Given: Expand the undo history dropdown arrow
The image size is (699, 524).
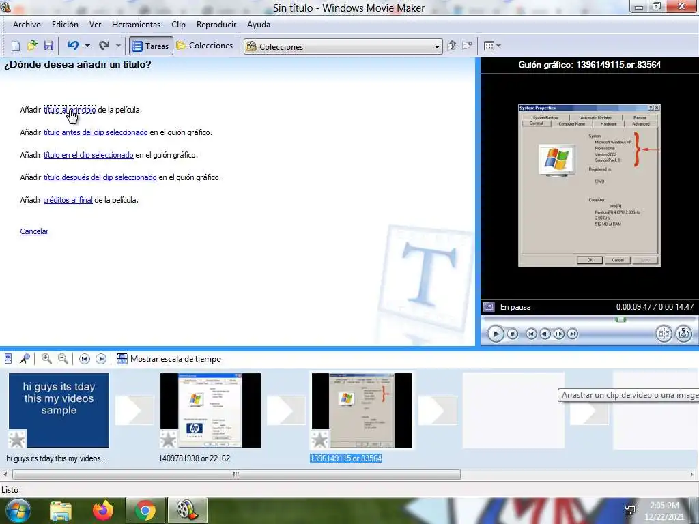Looking at the screenshot, I should pyautogui.click(x=88, y=46).
